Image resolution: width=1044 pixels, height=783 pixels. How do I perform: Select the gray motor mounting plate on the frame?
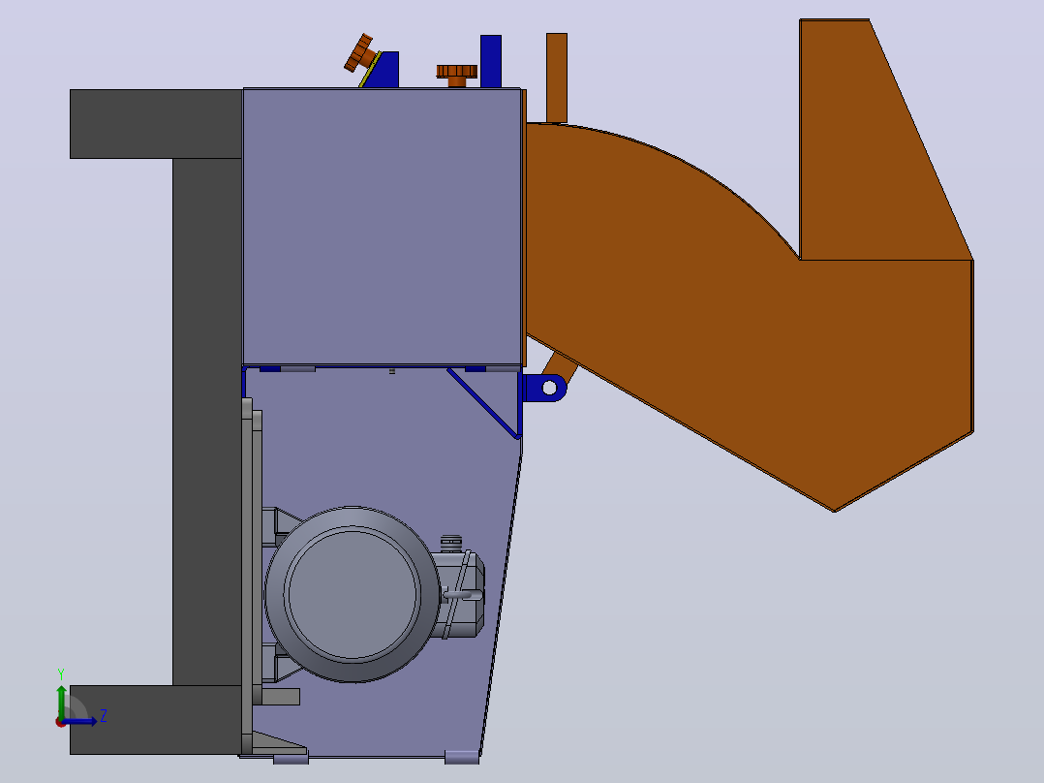[x=247, y=577]
